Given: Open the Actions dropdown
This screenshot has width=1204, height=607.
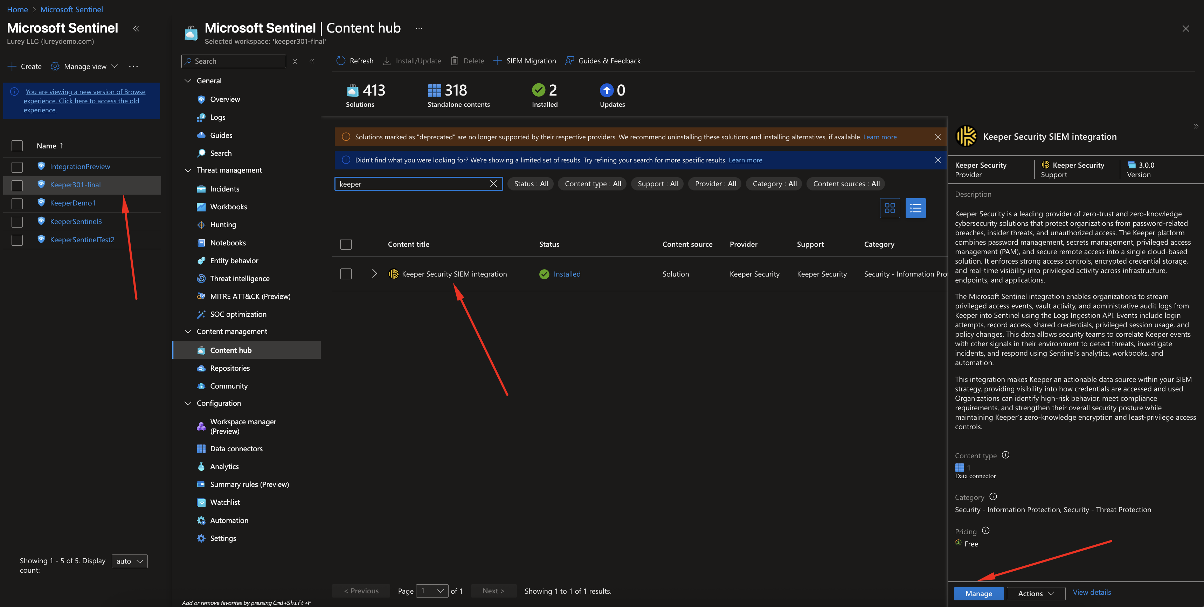Looking at the screenshot, I should [x=1035, y=593].
